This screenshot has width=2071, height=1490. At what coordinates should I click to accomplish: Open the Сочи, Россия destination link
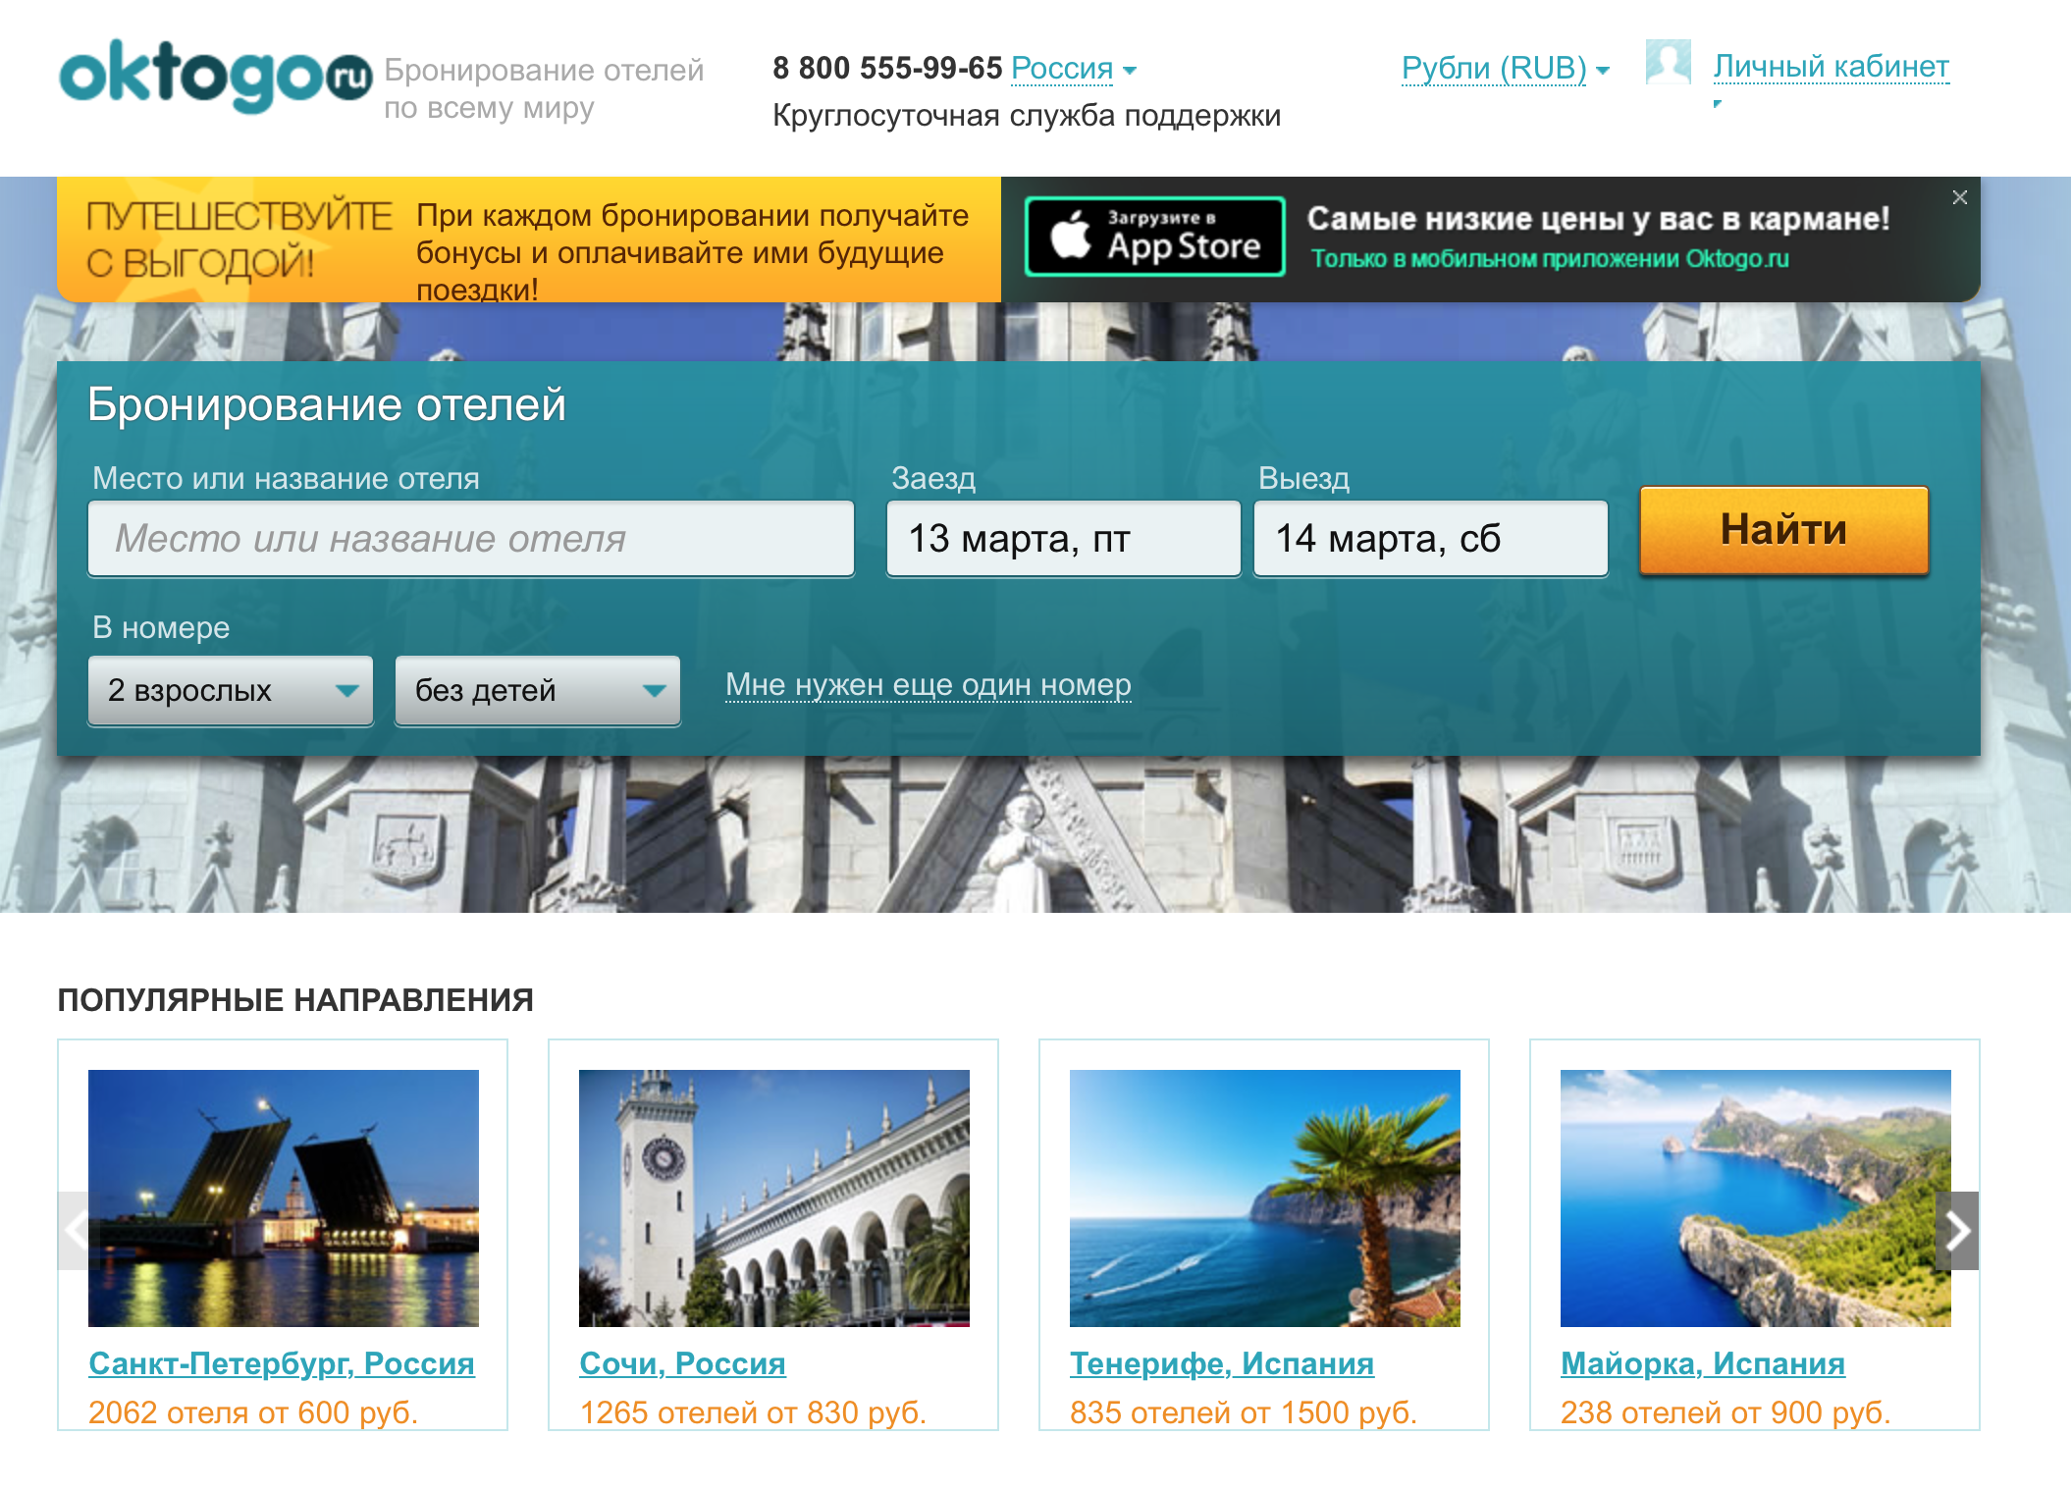point(682,1363)
